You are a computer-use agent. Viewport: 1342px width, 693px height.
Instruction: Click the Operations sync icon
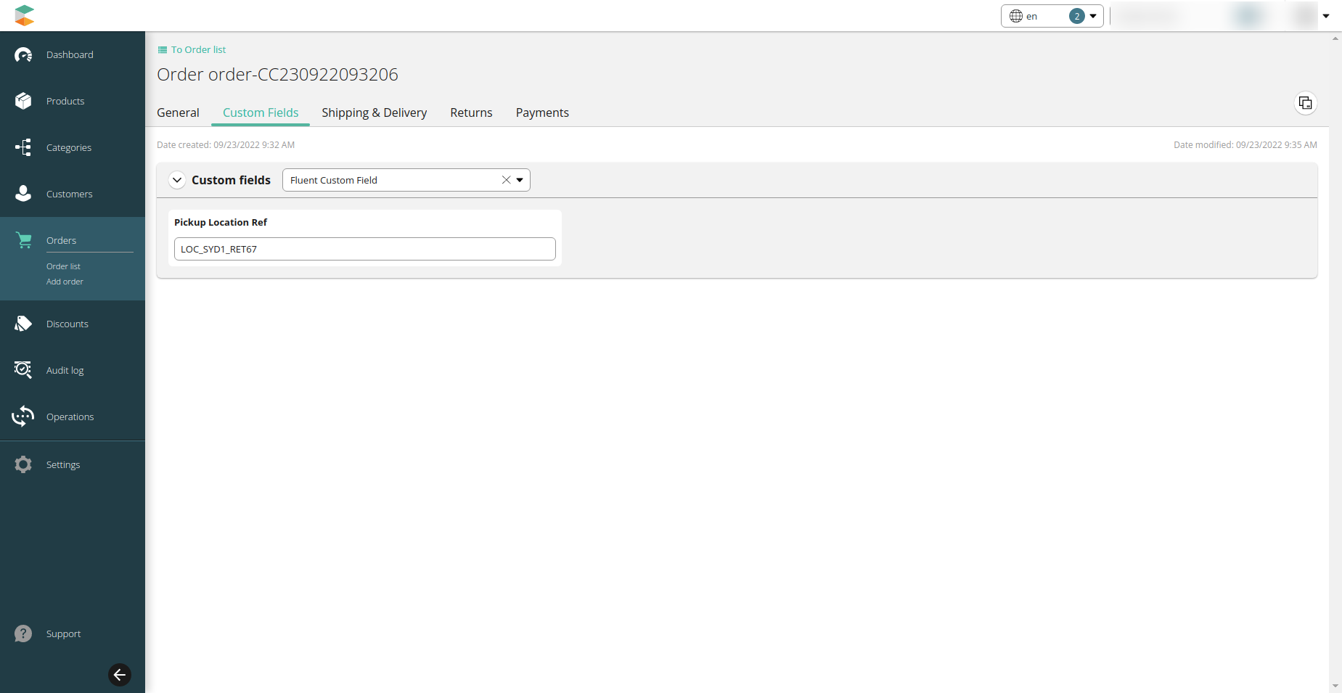pyautogui.click(x=23, y=417)
